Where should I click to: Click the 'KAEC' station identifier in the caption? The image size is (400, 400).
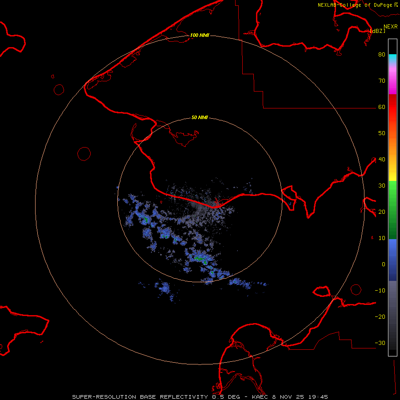260,397
